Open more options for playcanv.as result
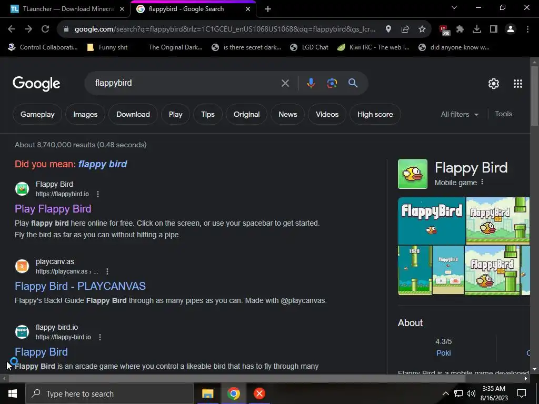 pos(107,271)
